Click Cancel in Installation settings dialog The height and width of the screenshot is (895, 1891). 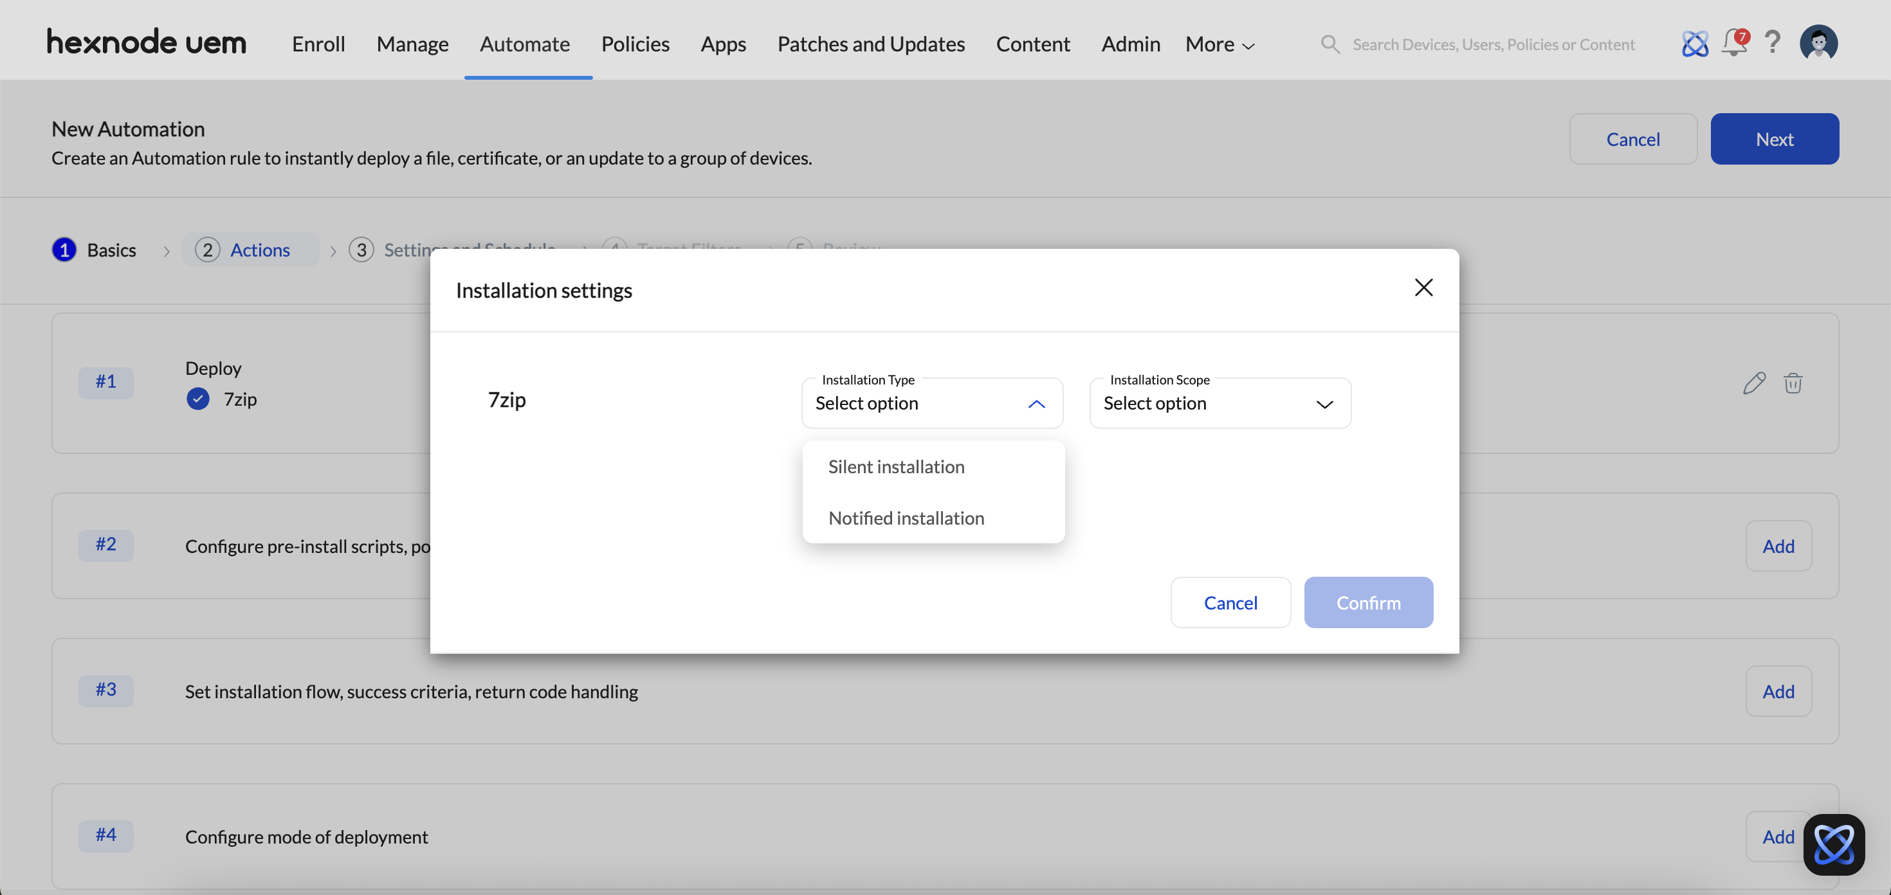[x=1230, y=602]
